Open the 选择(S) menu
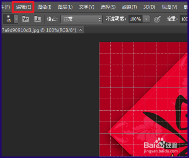This screenshot has width=189, height=158. click(x=108, y=7)
